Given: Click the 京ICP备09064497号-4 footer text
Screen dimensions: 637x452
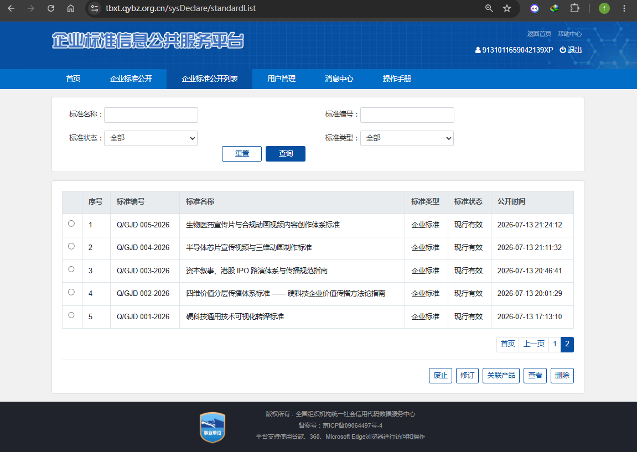Looking at the screenshot, I should (x=353, y=425).
